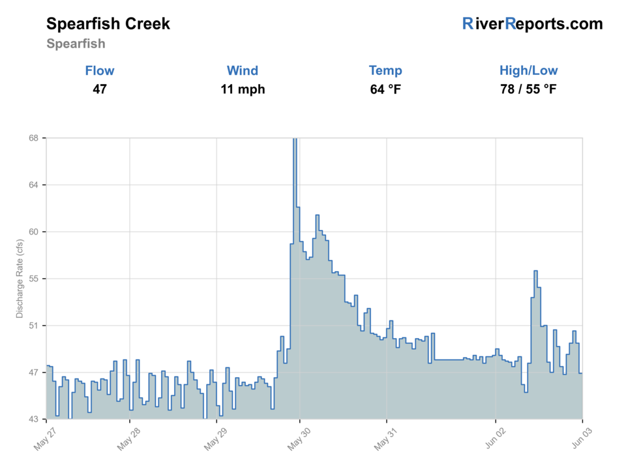Click the 68 y-axis tick label
This screenshot has width=626, height=469.
click(x=33, y=138)
